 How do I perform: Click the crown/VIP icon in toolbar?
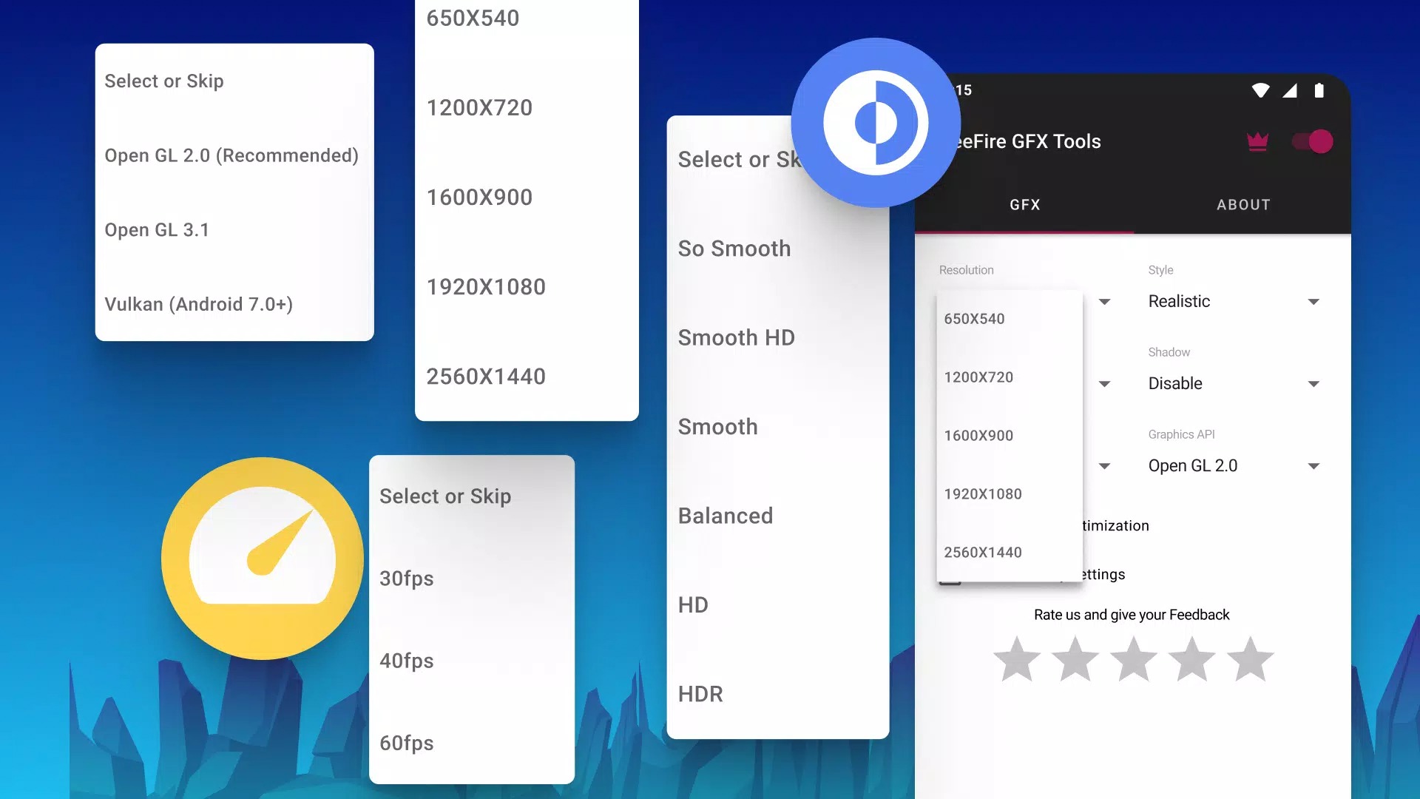[x=1257, y=141]
